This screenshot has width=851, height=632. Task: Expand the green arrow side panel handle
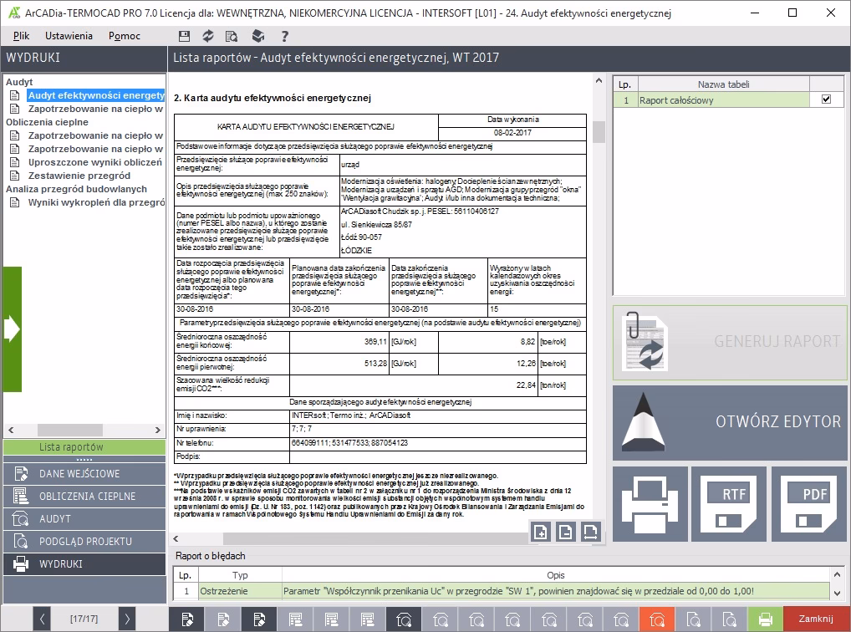pos(12,329)
